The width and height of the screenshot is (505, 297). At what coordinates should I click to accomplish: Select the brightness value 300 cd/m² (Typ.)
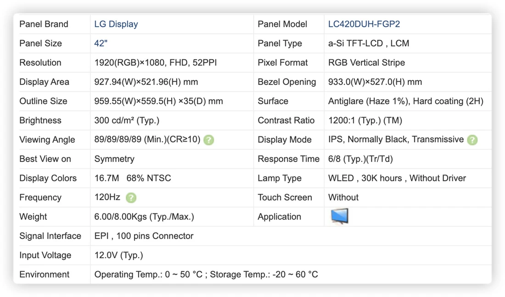[x=127, y=121]
